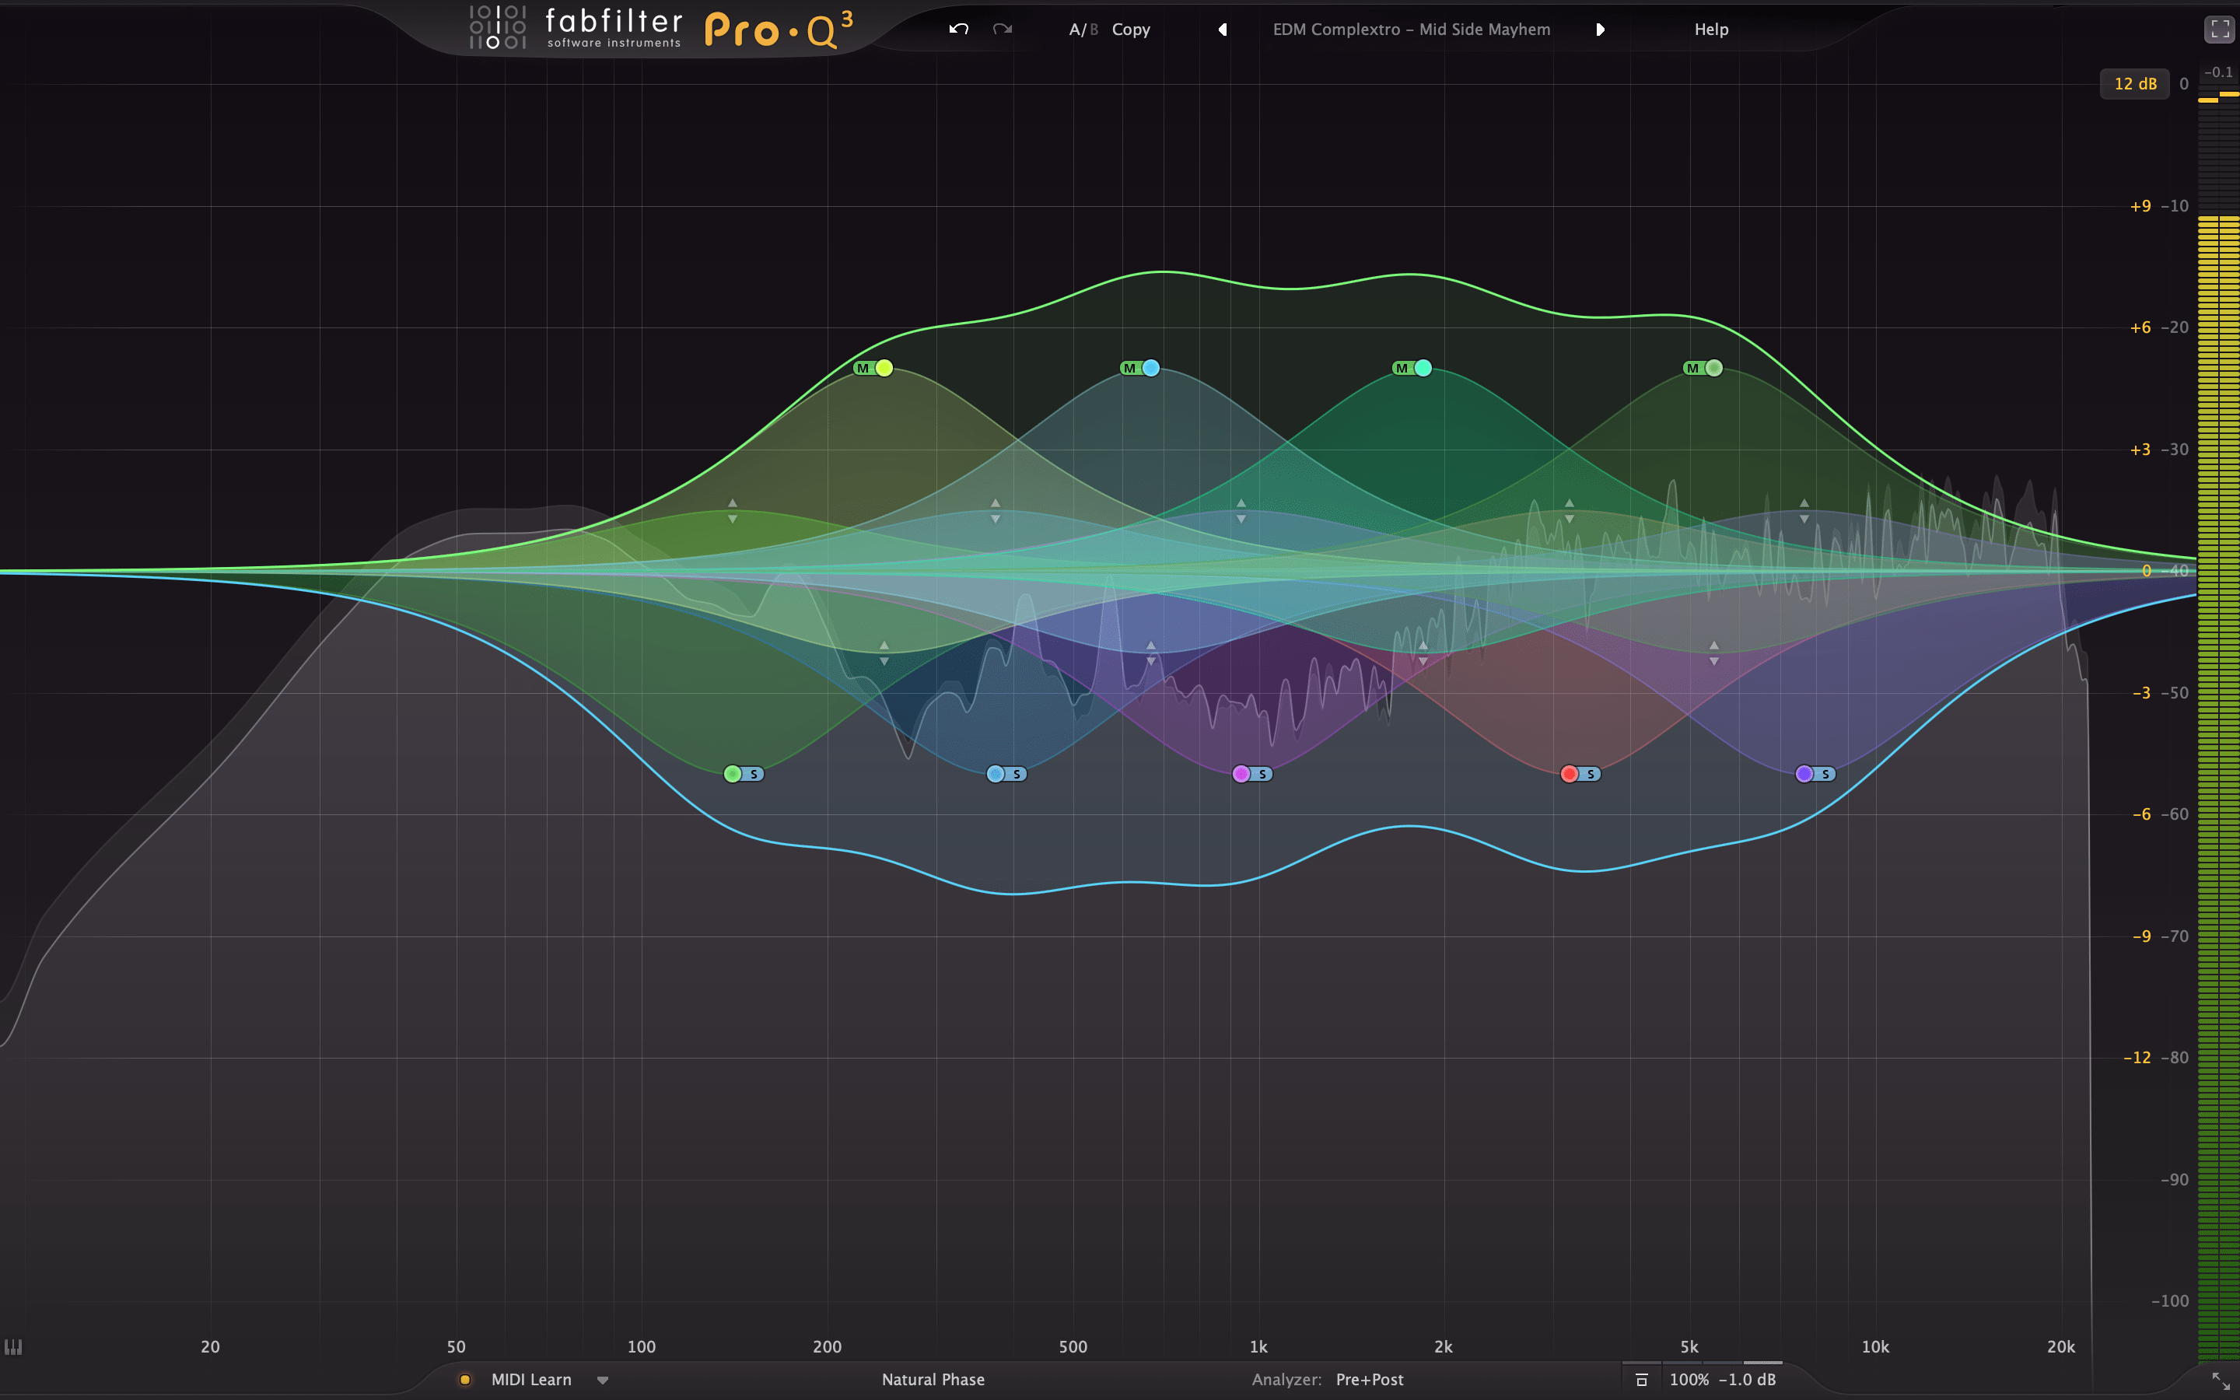This screenshot has width=2240, height=1400.
Task: Click the green Mid EQ curve peak near 700 Hz
Action: pos(1163,271)
